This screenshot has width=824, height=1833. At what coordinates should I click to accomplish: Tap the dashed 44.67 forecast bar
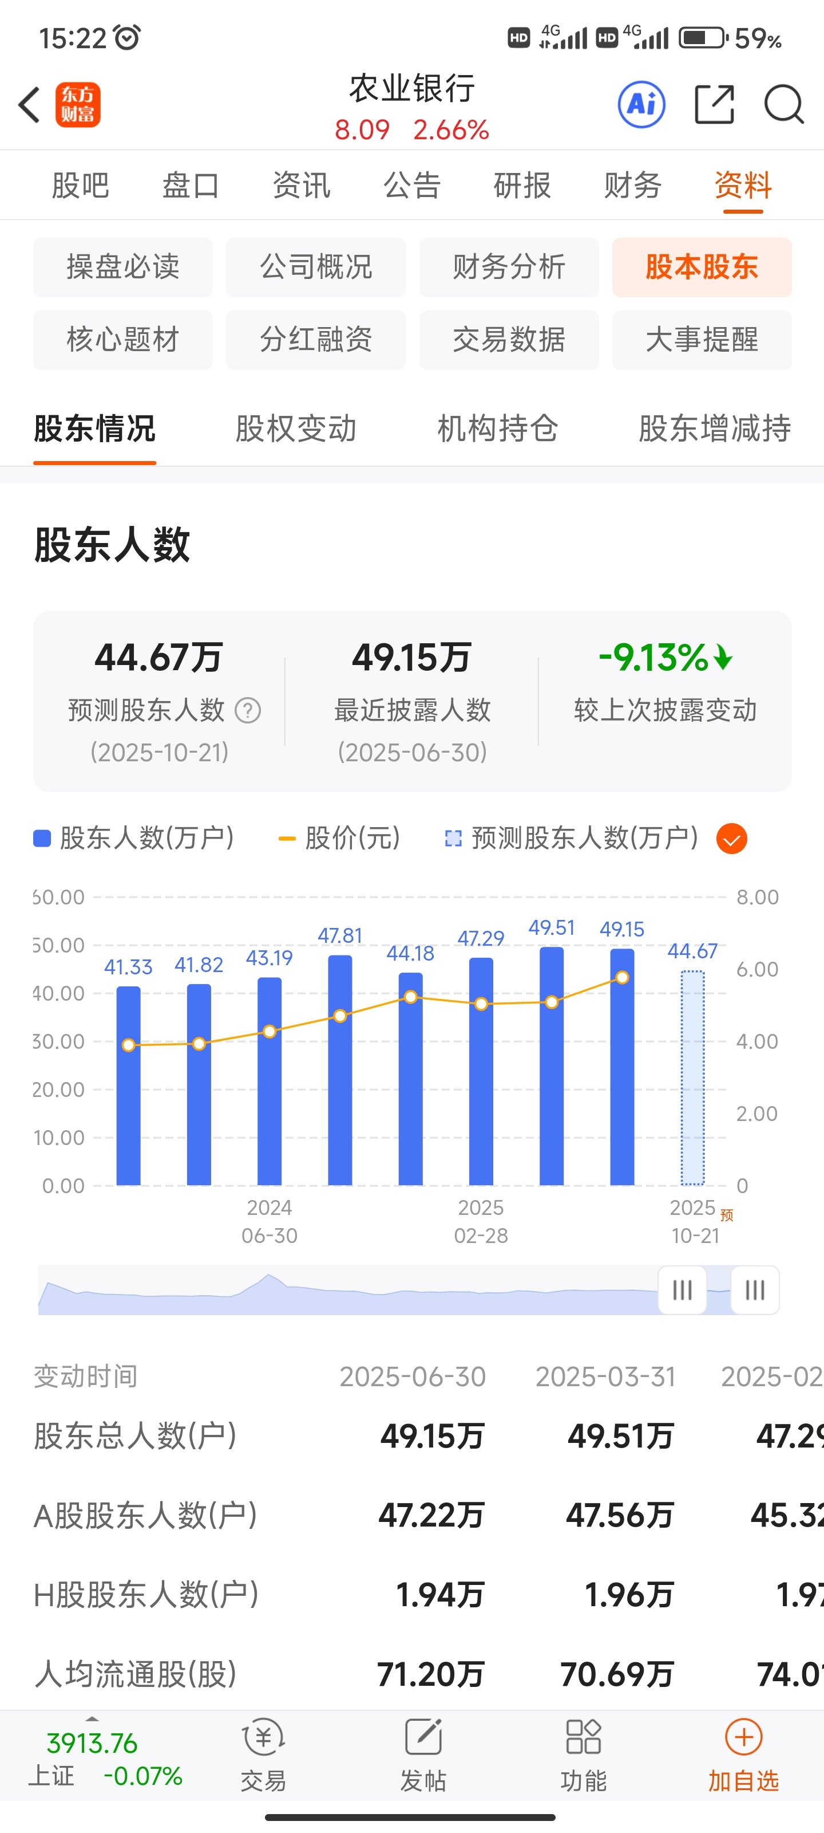pos(692,1077)
